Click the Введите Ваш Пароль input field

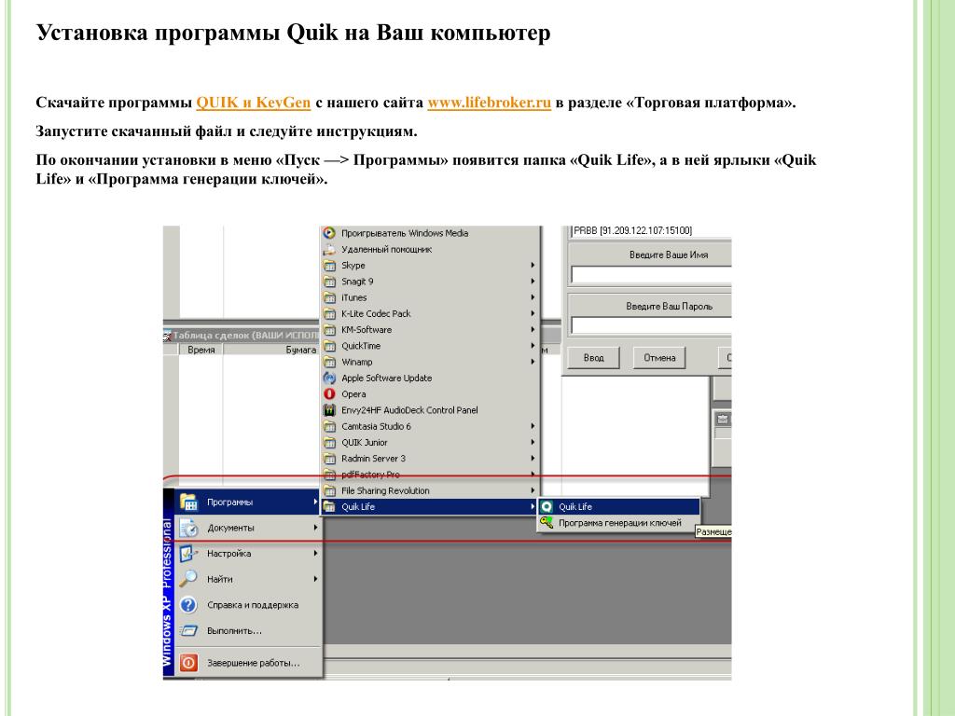651,325
